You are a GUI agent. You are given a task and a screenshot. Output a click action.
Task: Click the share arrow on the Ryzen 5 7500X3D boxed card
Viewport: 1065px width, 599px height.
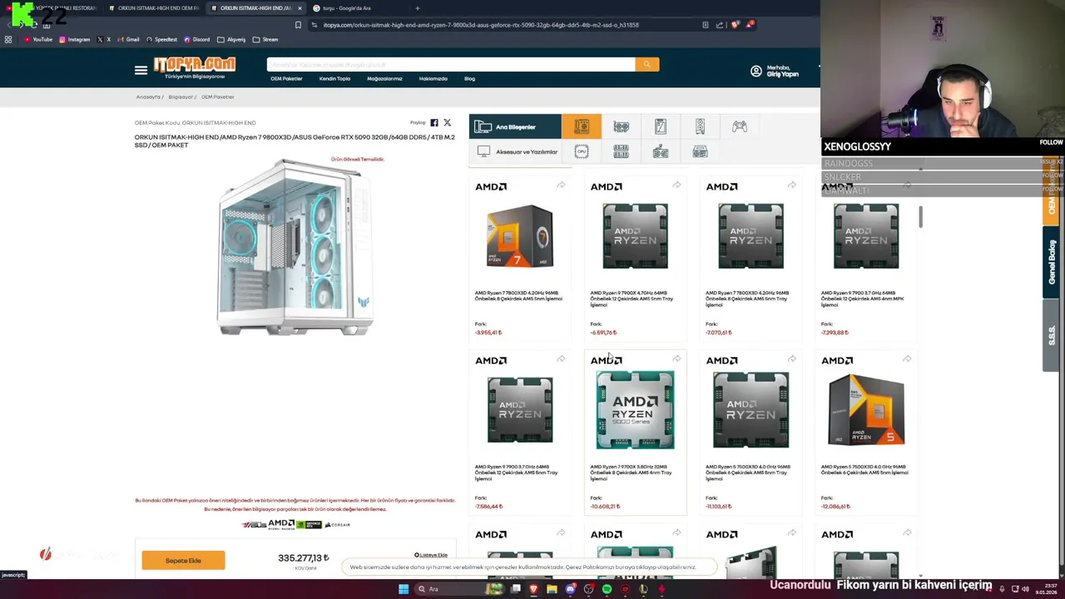point(907,359)
